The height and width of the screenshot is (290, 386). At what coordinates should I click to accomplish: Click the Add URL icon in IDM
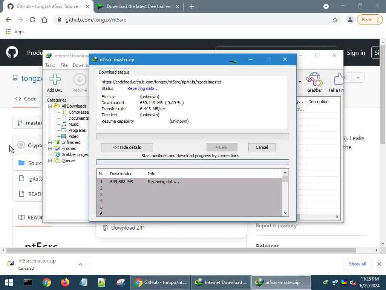55,79
